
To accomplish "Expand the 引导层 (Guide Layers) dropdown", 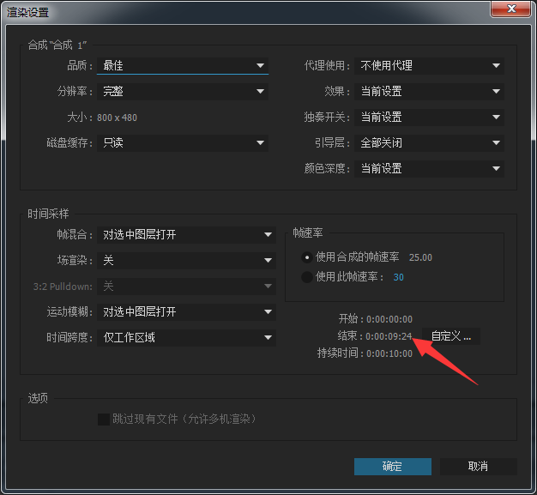I will click(430, 142).
